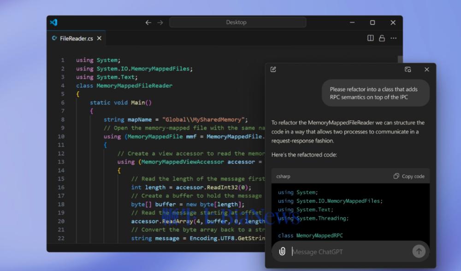Split the editor layout
This screenshot has height=271, width=461.
(371, 38)
